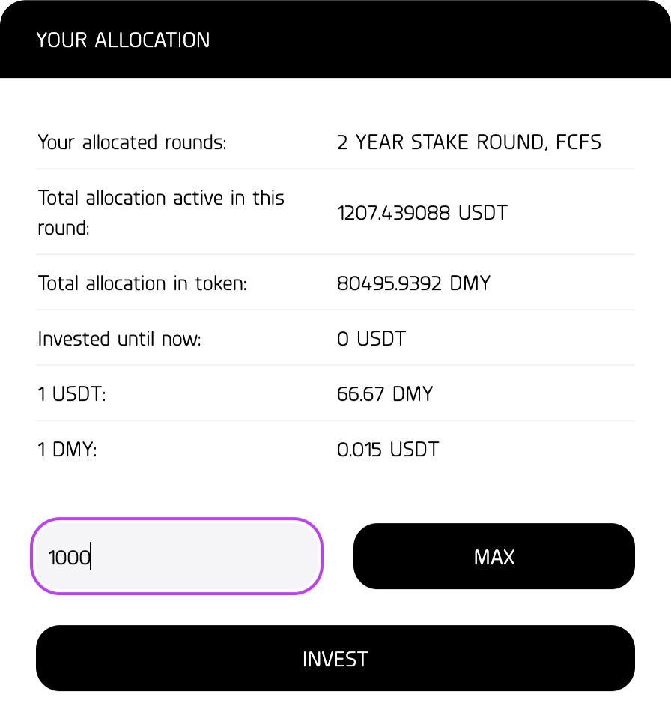The height and width of the screenshot is (727, 671).
Task: Click the USDT unit beside 1207.439088
Action: [482, 213]
